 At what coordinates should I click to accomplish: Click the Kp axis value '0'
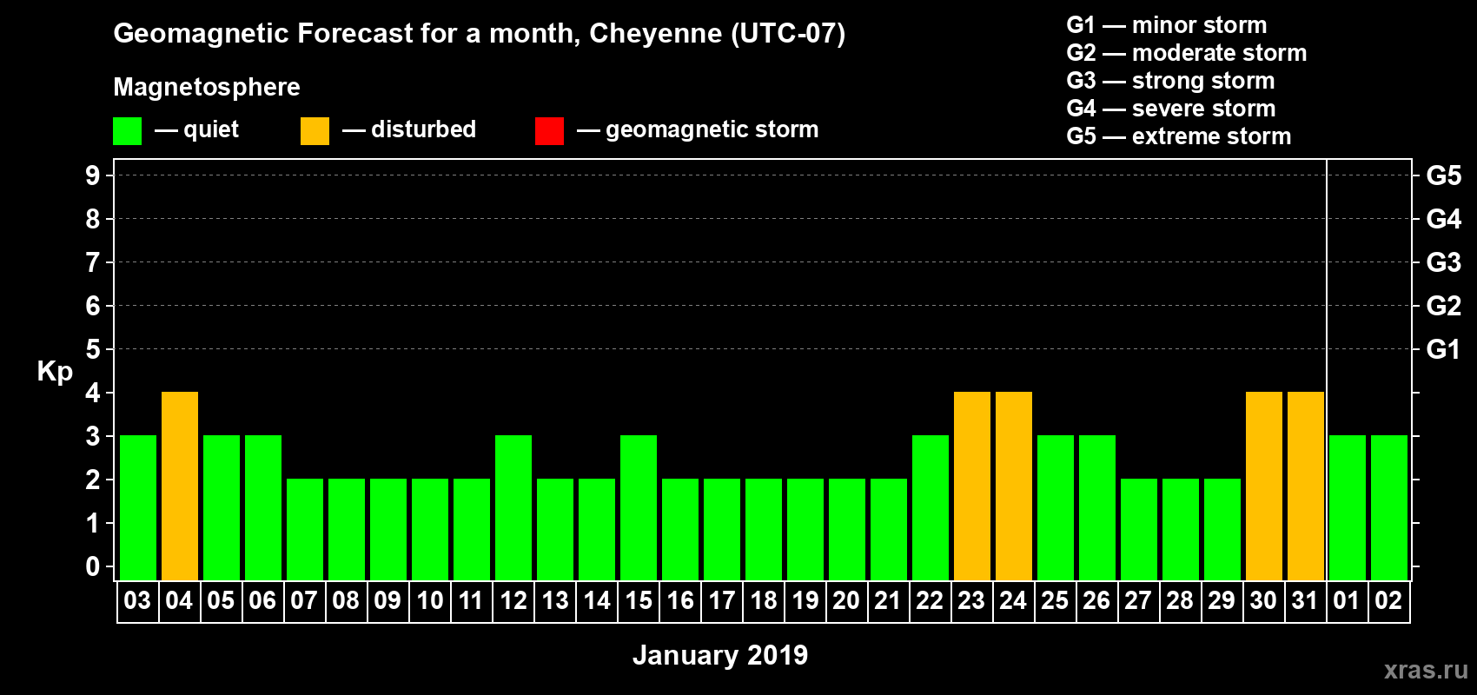tap(93, 566)
